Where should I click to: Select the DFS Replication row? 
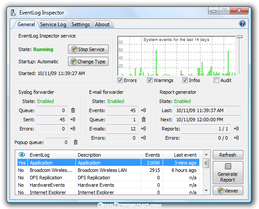coord(108,178)
